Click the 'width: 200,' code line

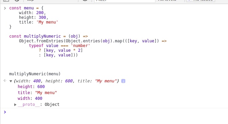[32, 13]
